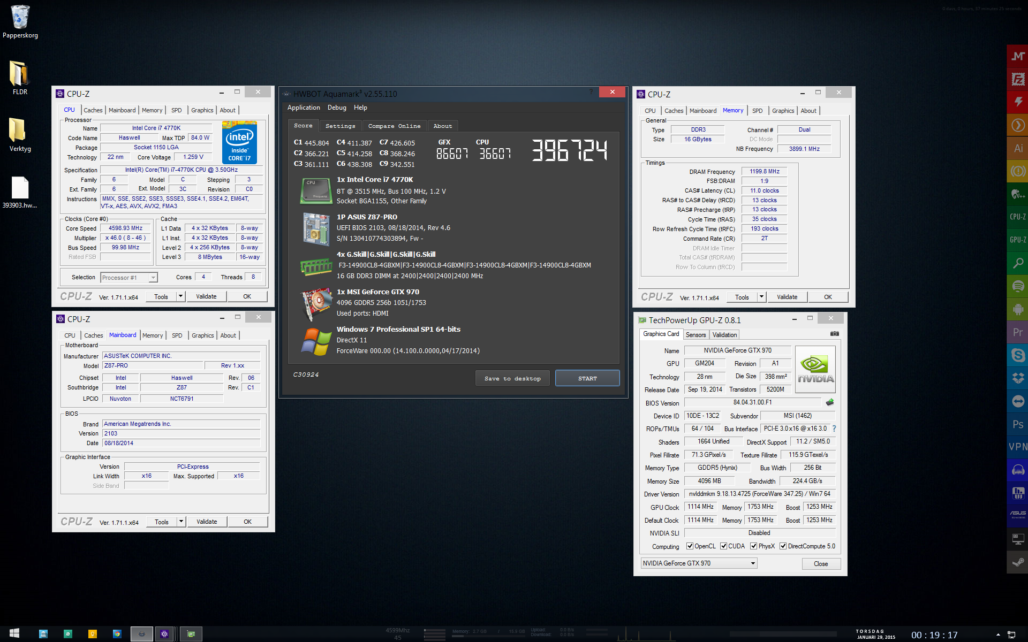Viewport: 1028px width, 642px height.
Task: Launch Photoshop (Ps) from sidebar
Action: [x=1017, y=424]
